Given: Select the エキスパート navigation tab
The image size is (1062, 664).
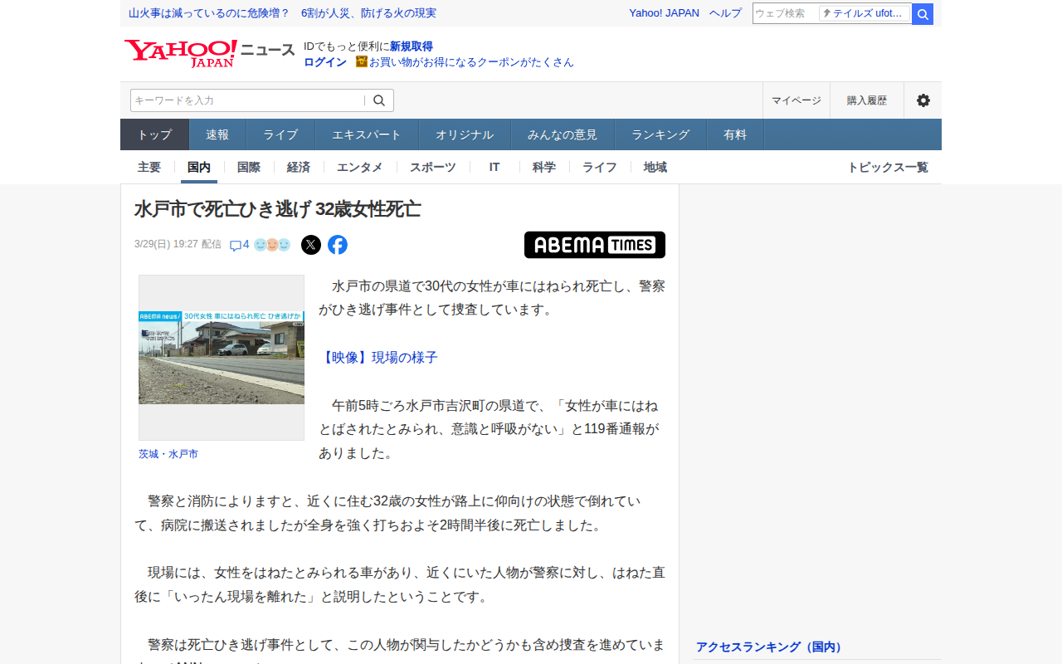Looking at the screenshot, I should [x=367, y=134].
